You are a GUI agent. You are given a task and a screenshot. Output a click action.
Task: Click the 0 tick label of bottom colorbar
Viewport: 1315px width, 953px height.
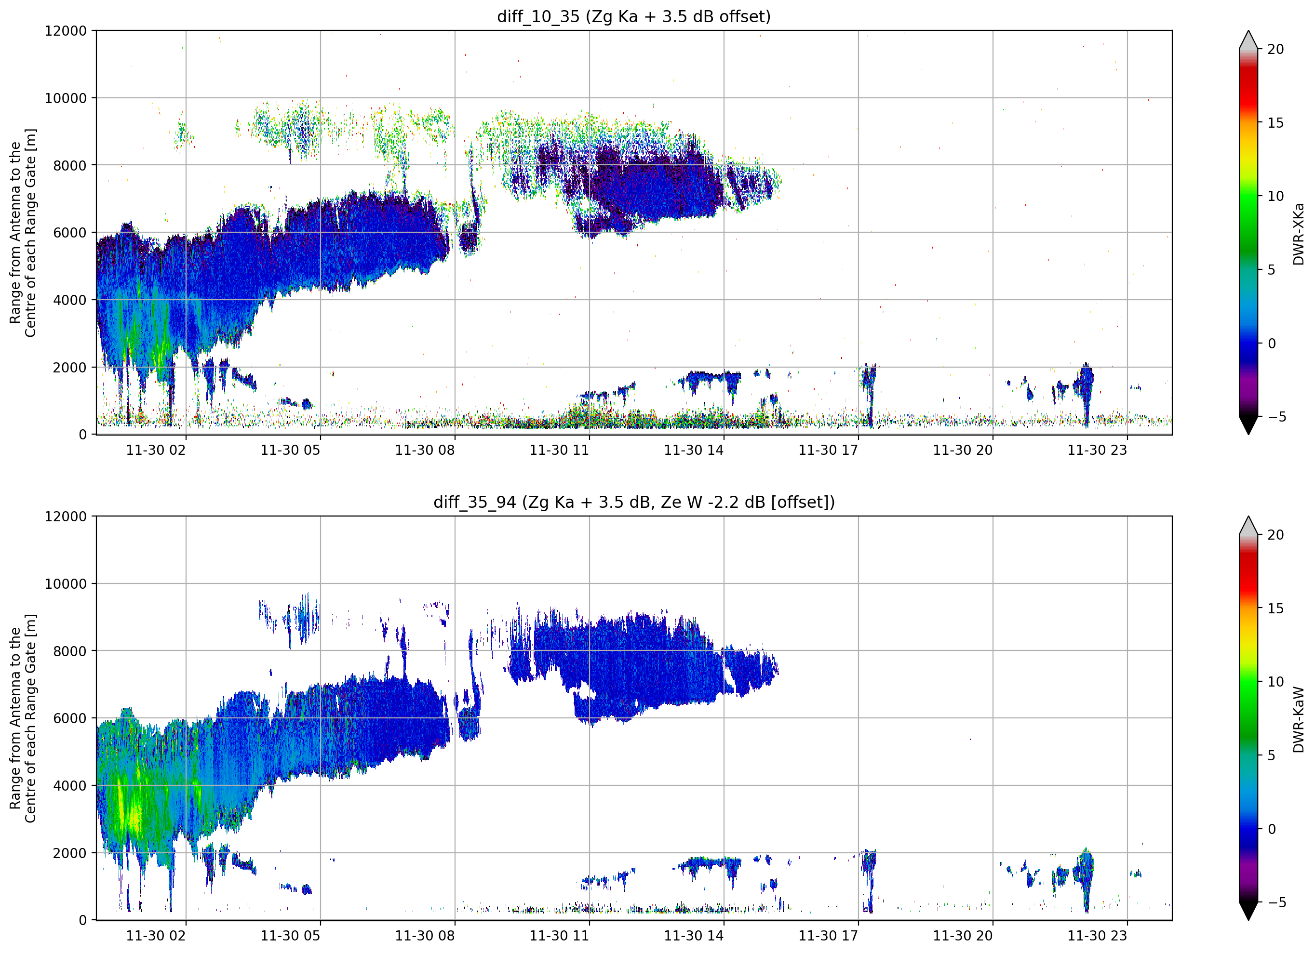(1272, 829)
